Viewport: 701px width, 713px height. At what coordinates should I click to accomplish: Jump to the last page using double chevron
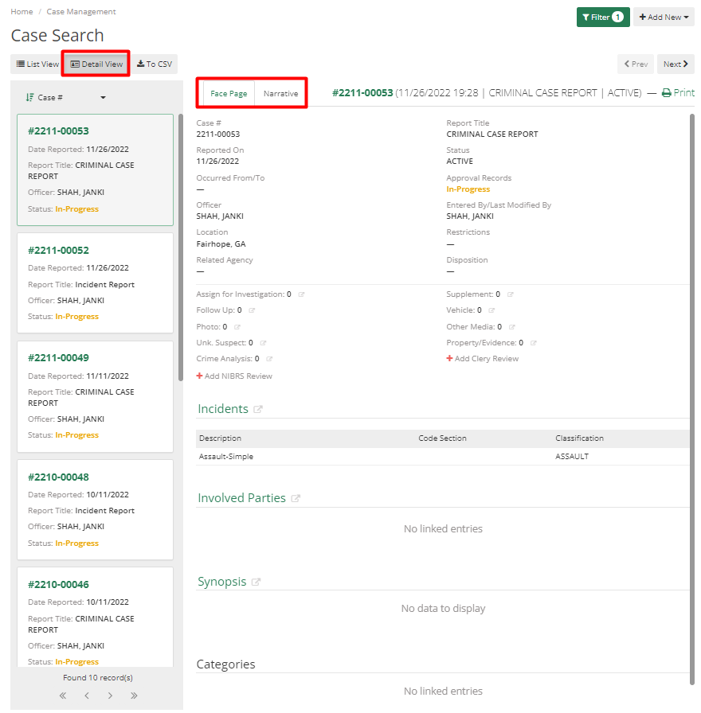pos(135,695)
